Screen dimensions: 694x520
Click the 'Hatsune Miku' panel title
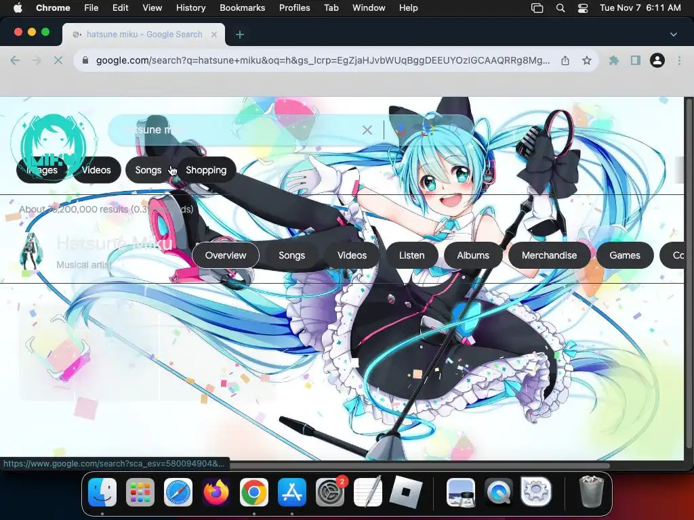[x=114, y=243]
